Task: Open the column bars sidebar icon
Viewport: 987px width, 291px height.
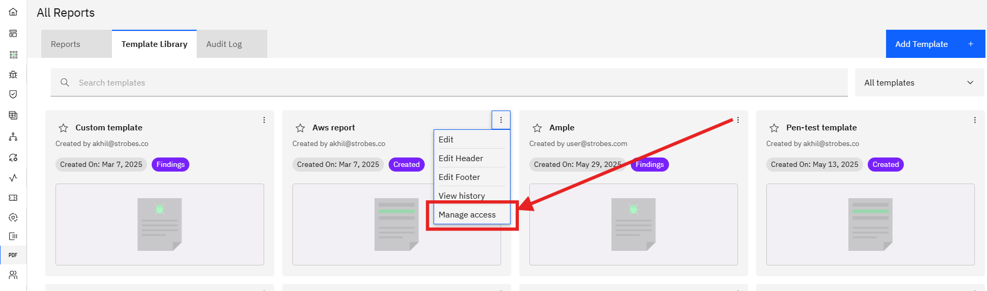Action: click(13, 236)
